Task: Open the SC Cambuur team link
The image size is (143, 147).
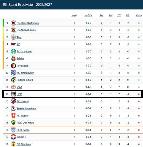Action: point(24,144)
